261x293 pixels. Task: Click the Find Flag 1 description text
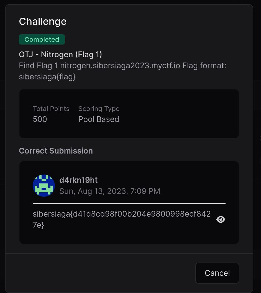(x=39, y=66)
